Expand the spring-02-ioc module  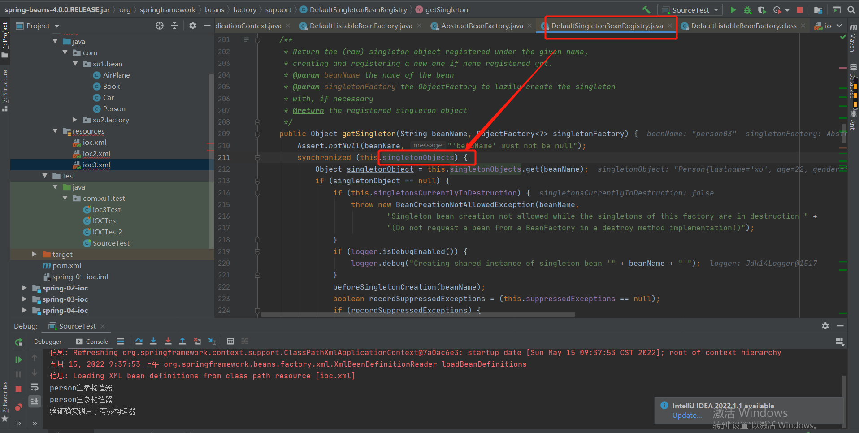point(25,288)
